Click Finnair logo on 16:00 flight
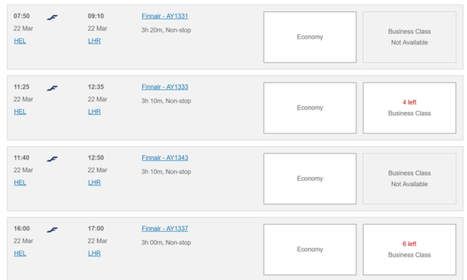This screenshot has width=467, height=280. [x=52, y=230]
